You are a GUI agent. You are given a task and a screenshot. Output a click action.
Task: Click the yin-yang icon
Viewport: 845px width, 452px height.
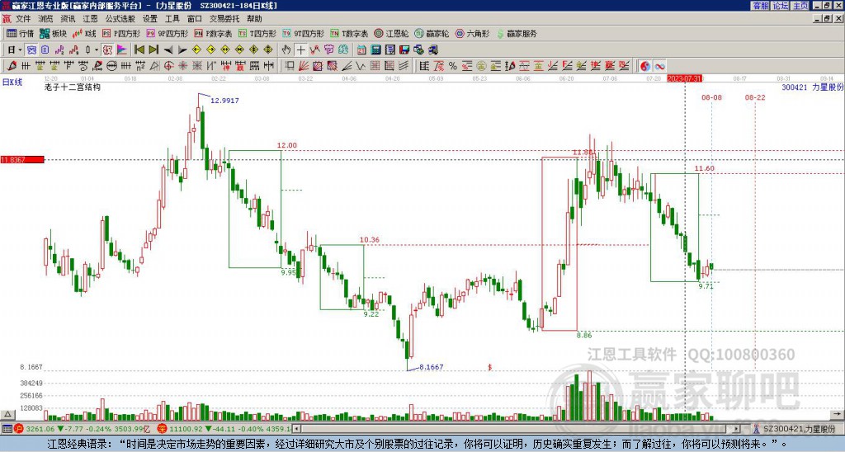pyautogui.click(x=645, y=66)
